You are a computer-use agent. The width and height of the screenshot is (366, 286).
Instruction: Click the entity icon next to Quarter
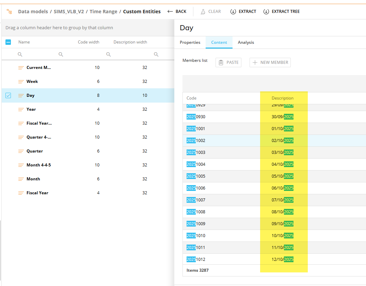(x=21, y=151)
